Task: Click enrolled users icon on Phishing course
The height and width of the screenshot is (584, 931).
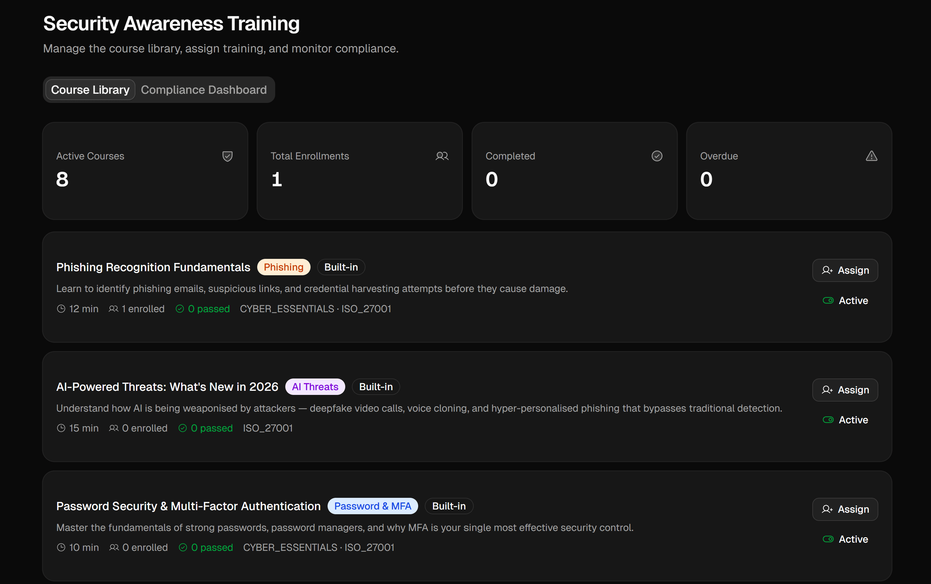Action: pos(113,309)
